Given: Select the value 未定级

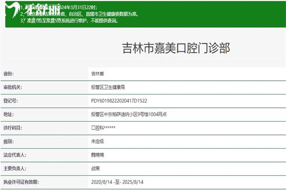Looking at the screenshot, I should 97,141.
